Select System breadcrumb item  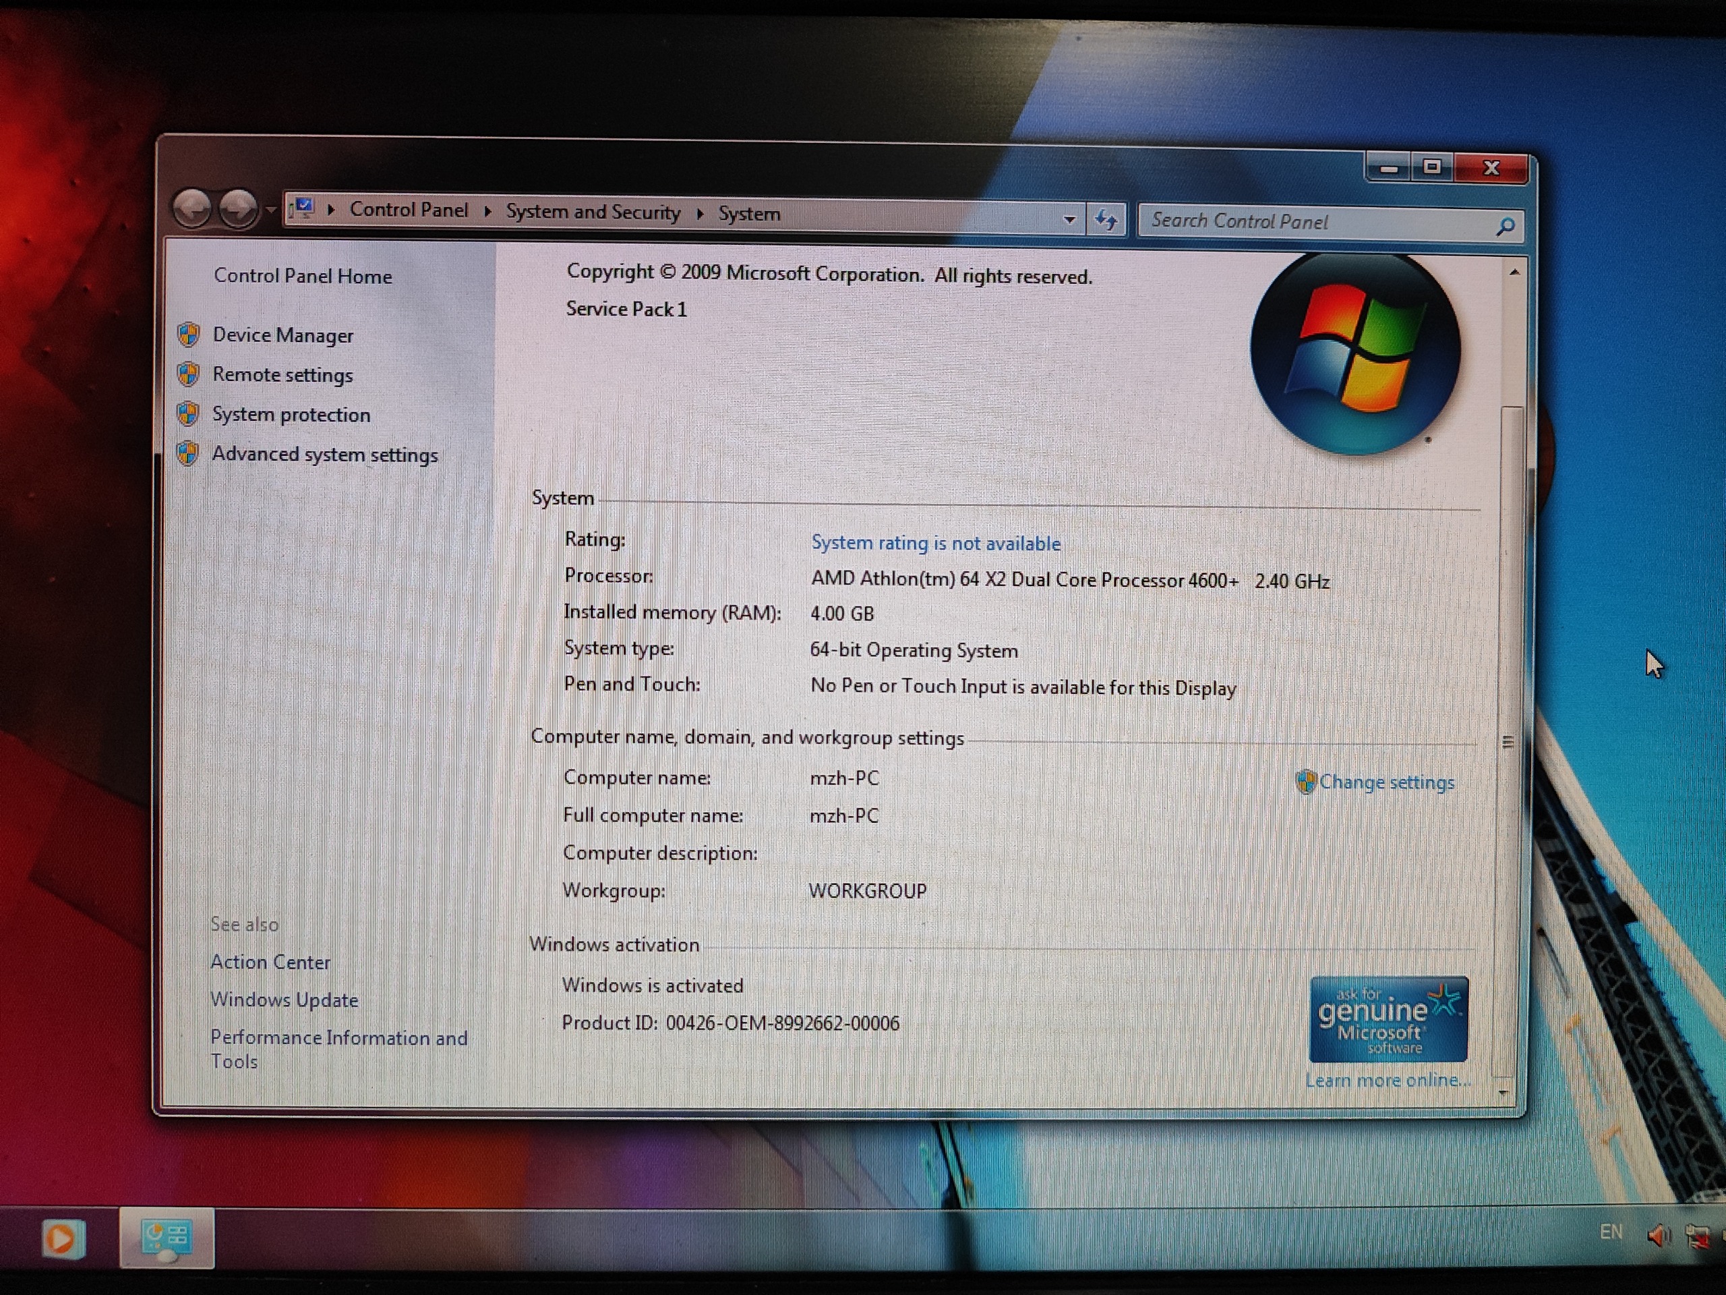click(749, 213)
